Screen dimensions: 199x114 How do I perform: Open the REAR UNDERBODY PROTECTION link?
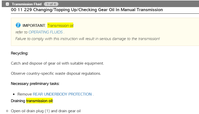tap(62, 94)
